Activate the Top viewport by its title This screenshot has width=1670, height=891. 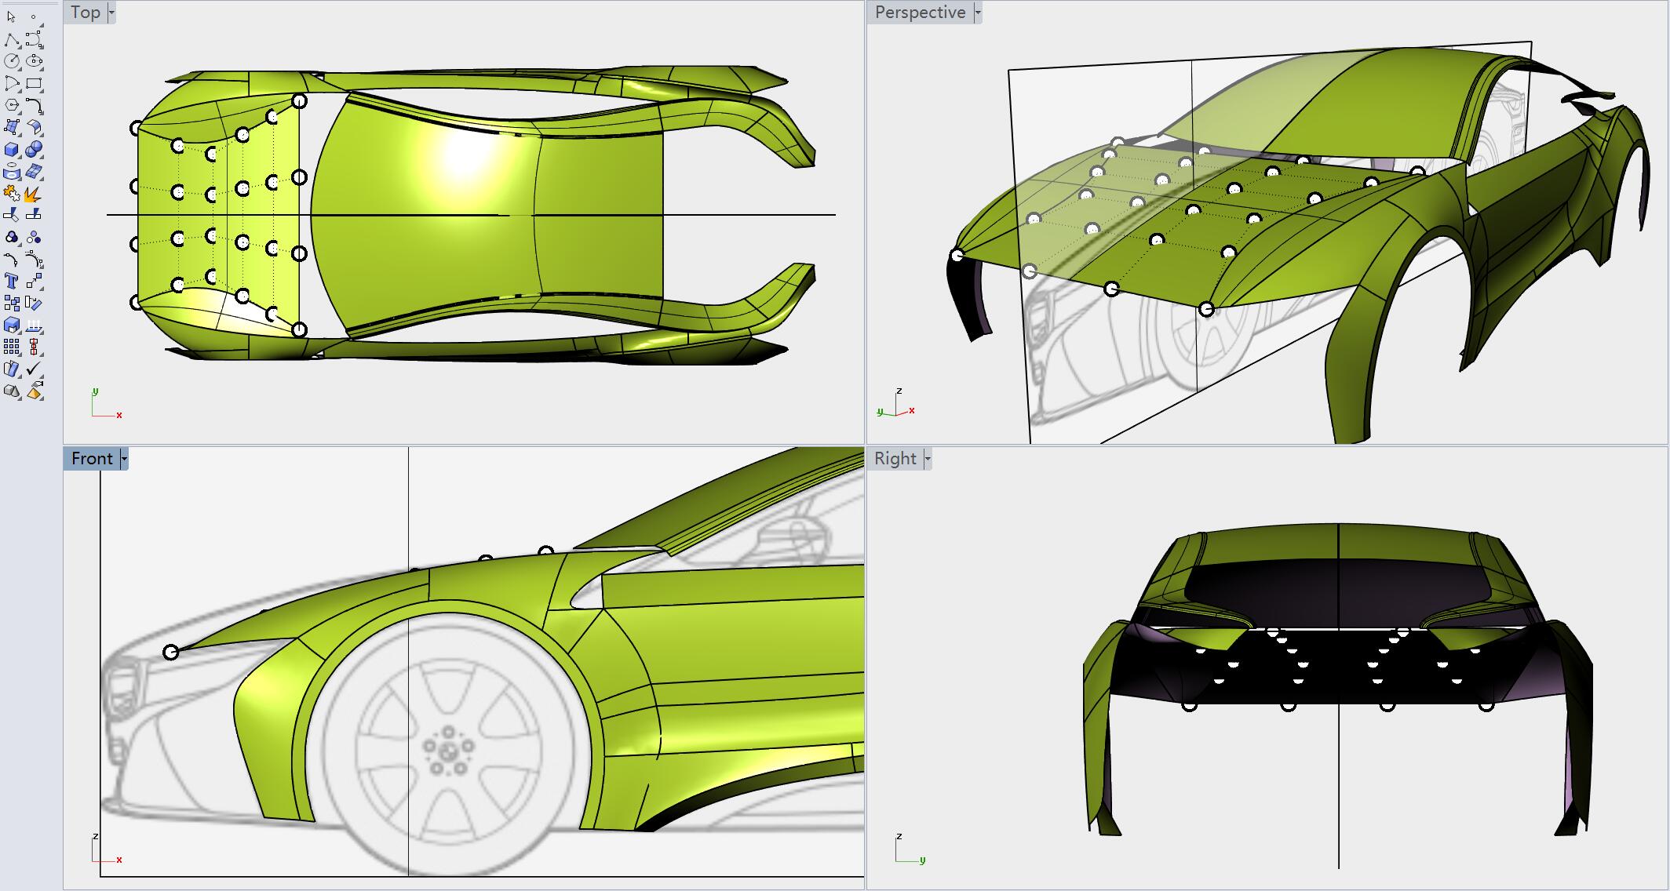[85, 12]
